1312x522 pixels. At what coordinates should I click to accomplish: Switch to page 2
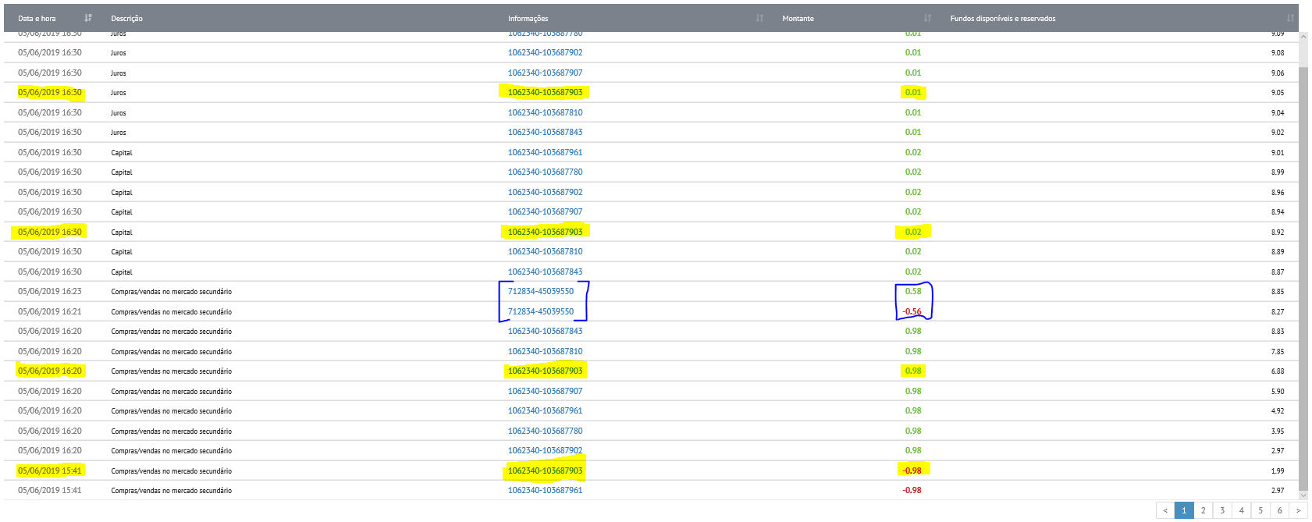point(1204,510)
